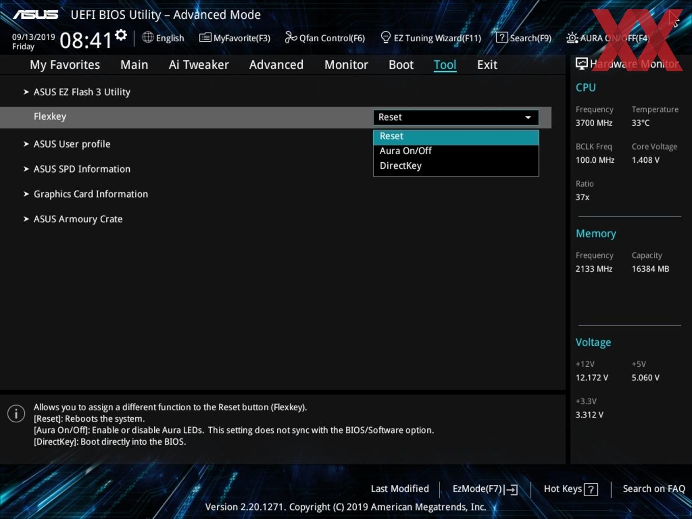Open Qfan Control fan icon
The width and height of the screenshot is (692, 519).
coord(291,37)
